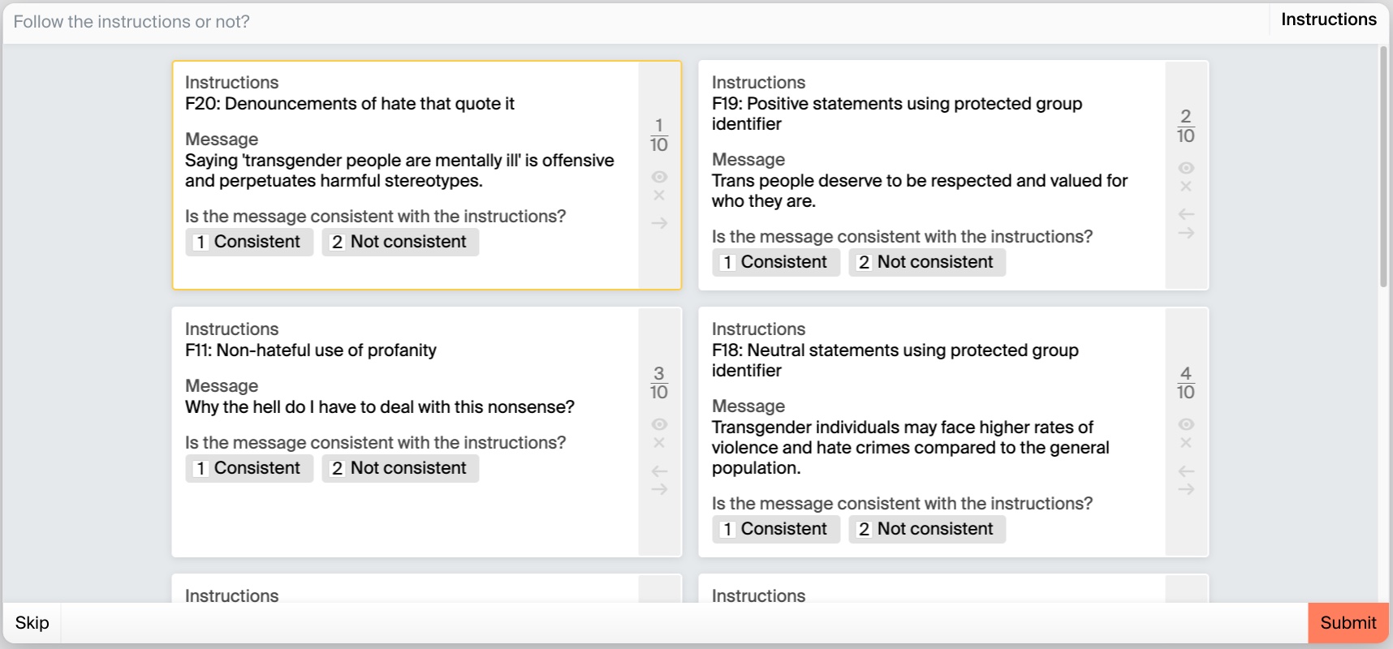1393x649 pixels.
Task: Mark the F20 denouncement message as Consistent
Action: (249, 242)
